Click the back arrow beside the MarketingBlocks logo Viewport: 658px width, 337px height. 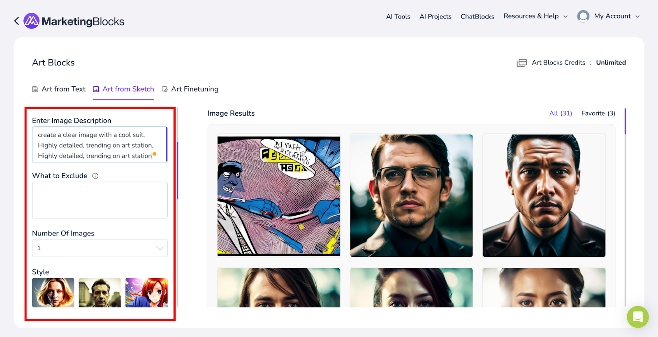16,21
